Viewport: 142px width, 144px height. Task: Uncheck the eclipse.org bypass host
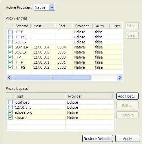pos(10,112)
